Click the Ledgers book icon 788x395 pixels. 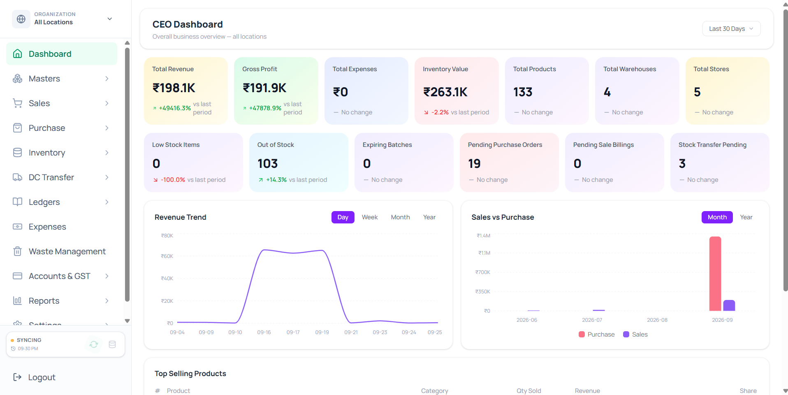tap(17, 202)
